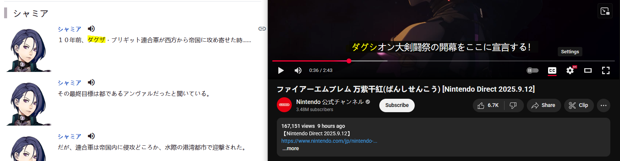620x161 pixels.
Task: Open video Settings gear
Action: click(570, 70)
